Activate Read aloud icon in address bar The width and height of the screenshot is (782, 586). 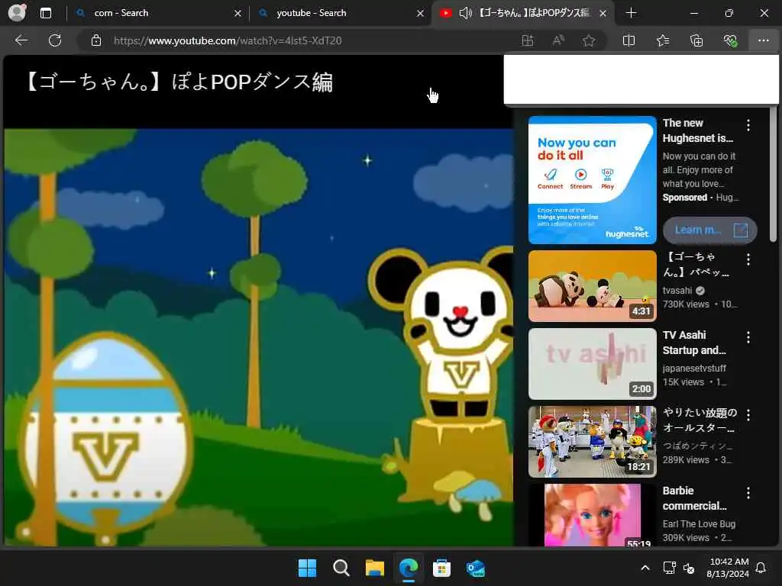tap(558, 41)
